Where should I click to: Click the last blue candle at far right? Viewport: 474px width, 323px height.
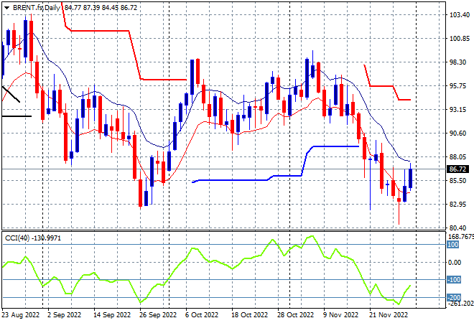pyautogui.click(x=410, y=178)
